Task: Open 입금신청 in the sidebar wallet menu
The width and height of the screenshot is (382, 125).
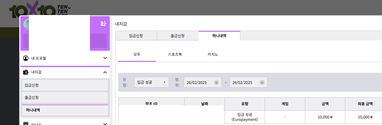Action: tap(65, 85)
